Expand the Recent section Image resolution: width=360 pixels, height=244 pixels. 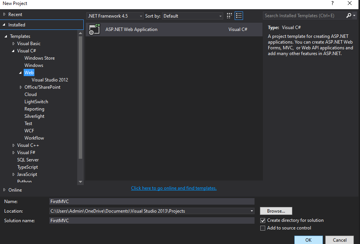4,14
